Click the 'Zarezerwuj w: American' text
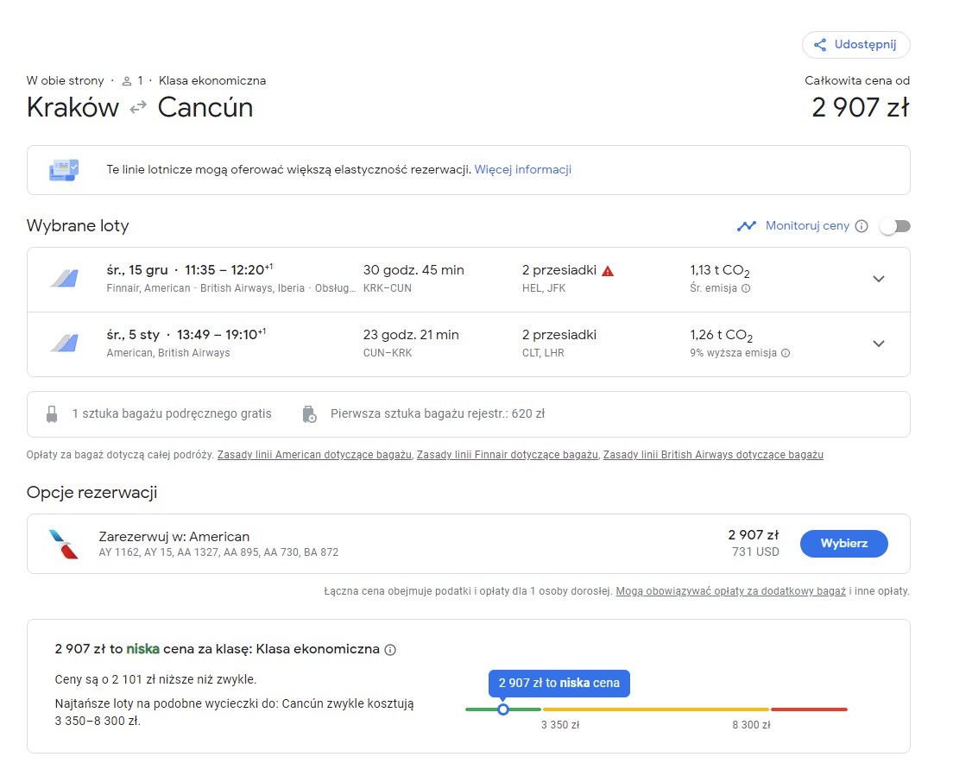 (174, 537)
